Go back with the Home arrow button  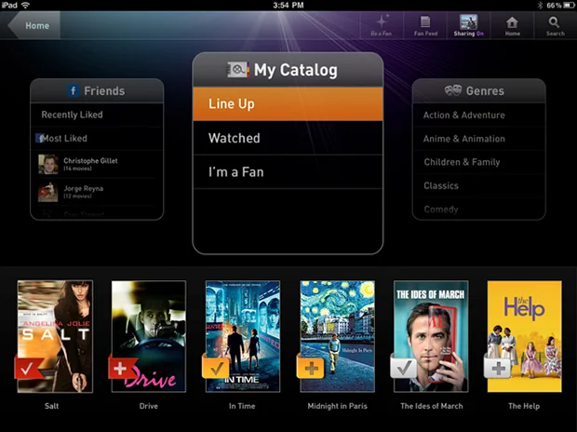pyautogui.click(x=34, y=25)
